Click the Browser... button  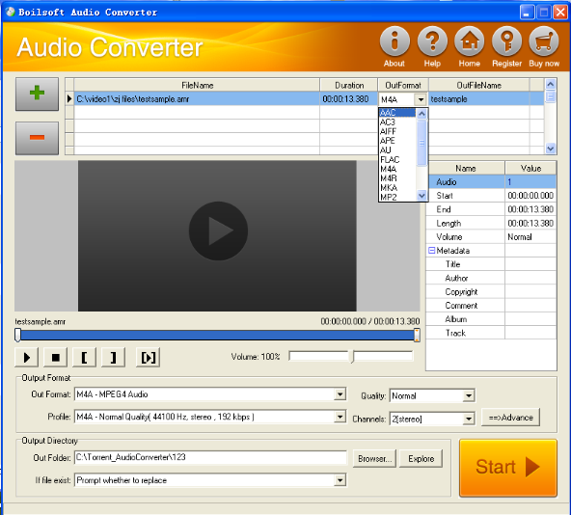(374, 458)
